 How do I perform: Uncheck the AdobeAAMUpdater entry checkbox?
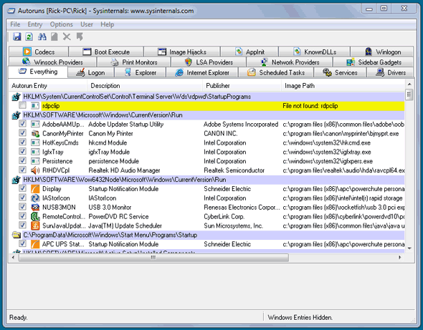[x=22, y=124]
